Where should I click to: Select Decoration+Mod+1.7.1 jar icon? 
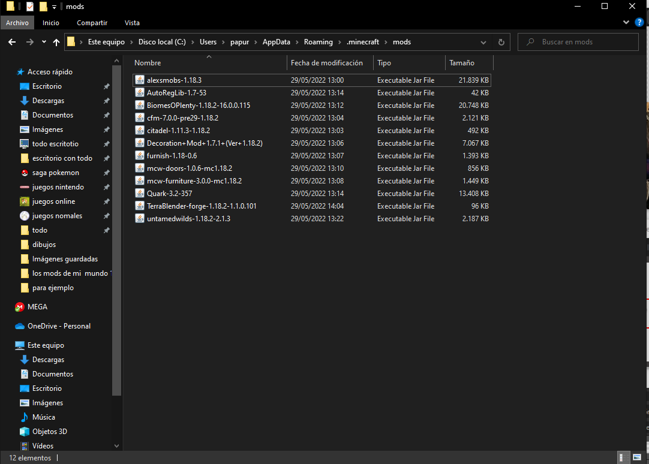coord(140,143)
